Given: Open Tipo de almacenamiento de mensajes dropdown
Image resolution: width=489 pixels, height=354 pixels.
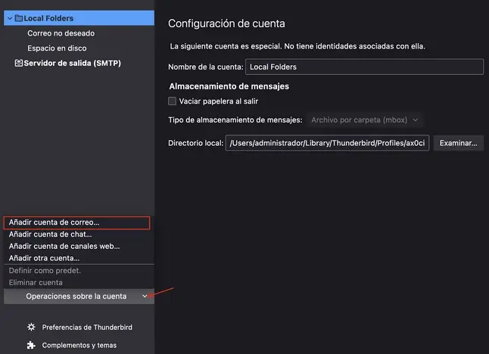Looking at the screenshot, I should pos(365,120).
